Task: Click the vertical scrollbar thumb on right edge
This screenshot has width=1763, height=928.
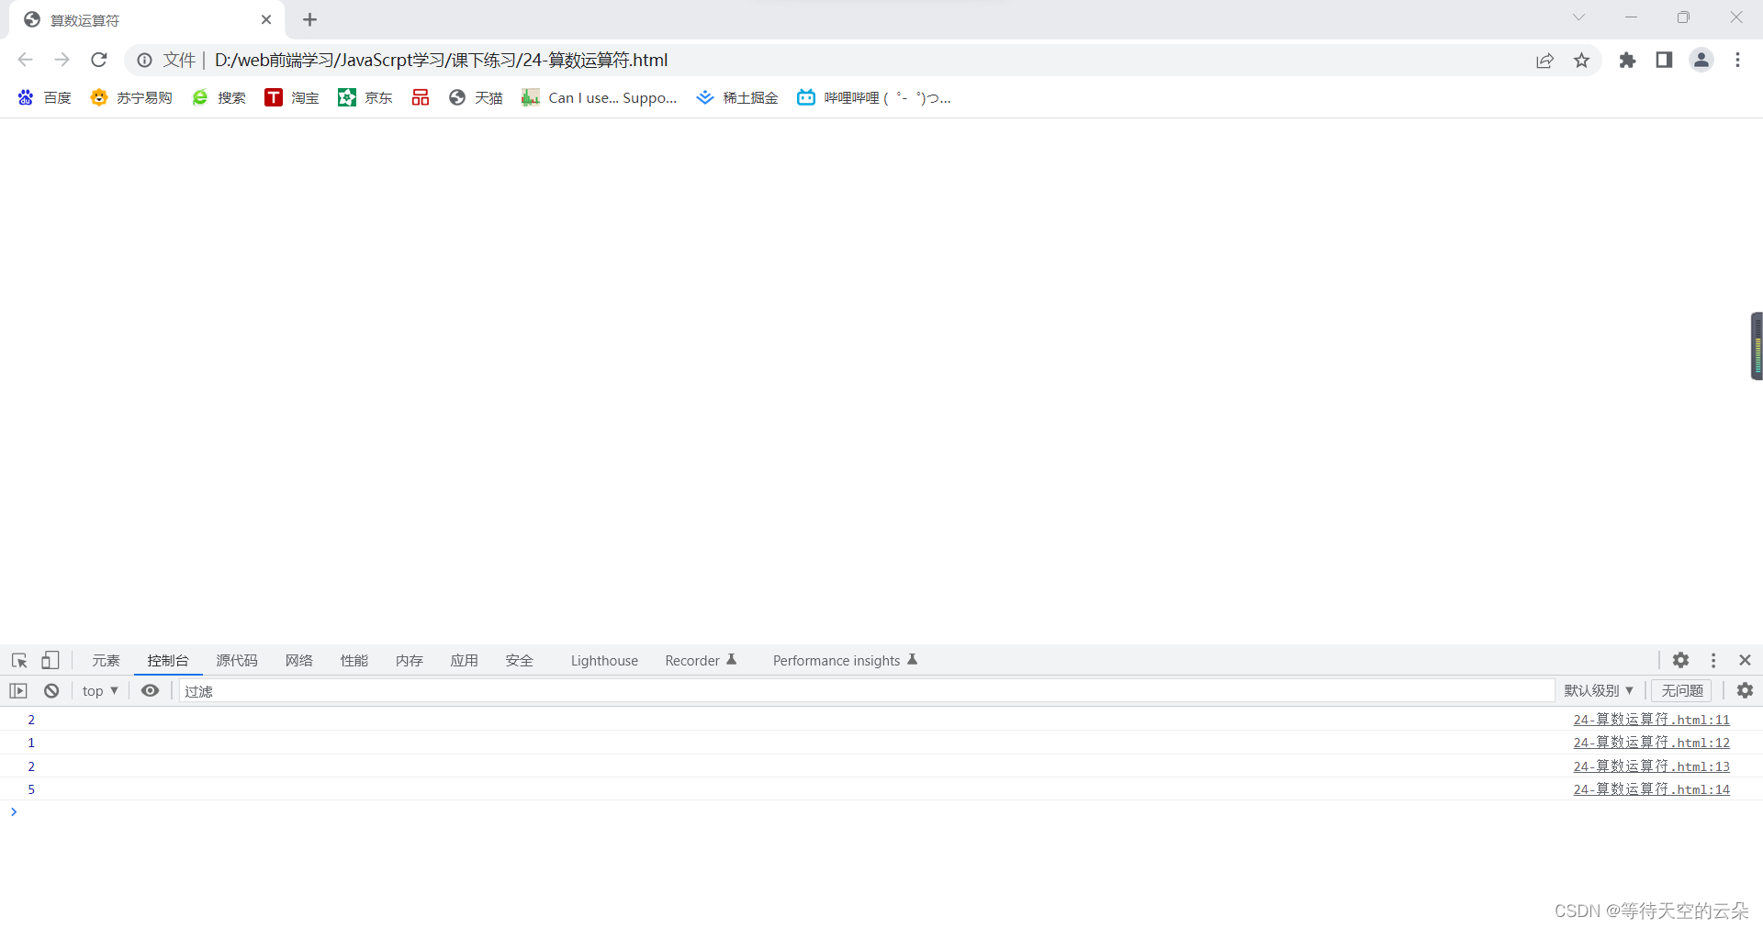Action: [1755, 346]
